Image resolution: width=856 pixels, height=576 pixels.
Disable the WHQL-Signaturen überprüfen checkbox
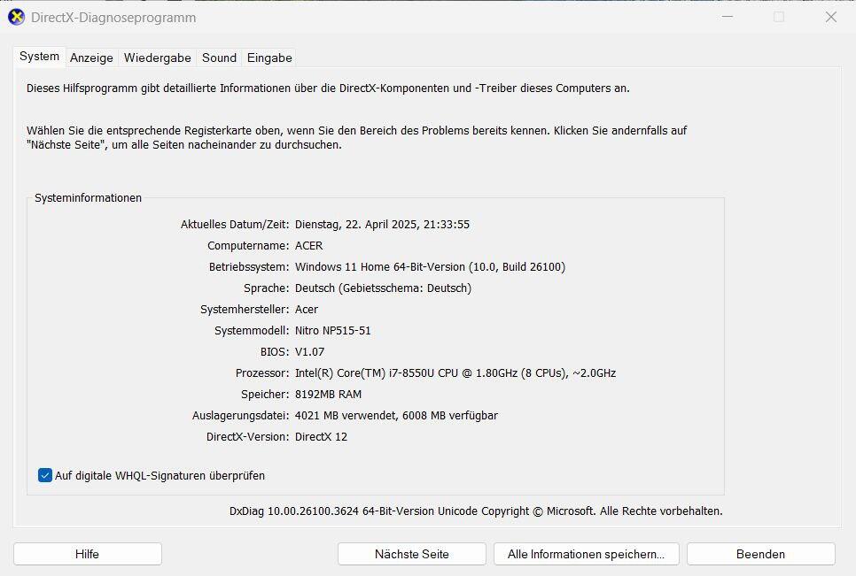tap(45, 475)
